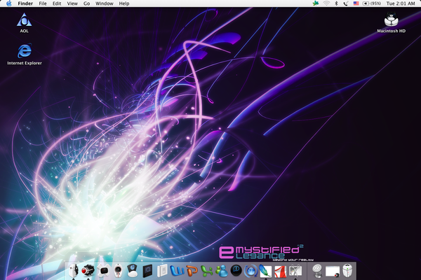Screen dimensions: 421x280
Task: Open the Help menu
Action: [x=124, y=3]
